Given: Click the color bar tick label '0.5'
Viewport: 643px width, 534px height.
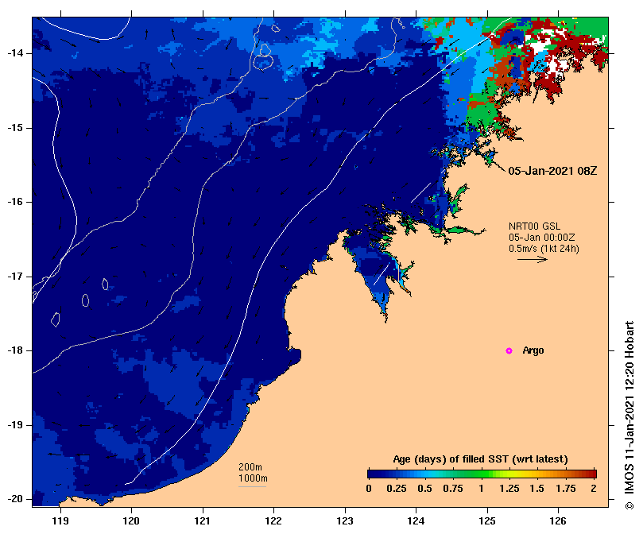Looking at the screenshot, I should tap(425, 489).
